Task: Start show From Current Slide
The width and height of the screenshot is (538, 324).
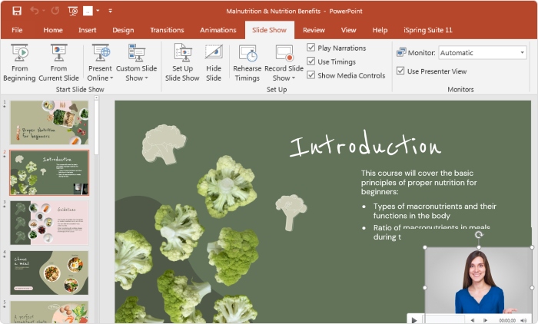Action: coord(58,63)
